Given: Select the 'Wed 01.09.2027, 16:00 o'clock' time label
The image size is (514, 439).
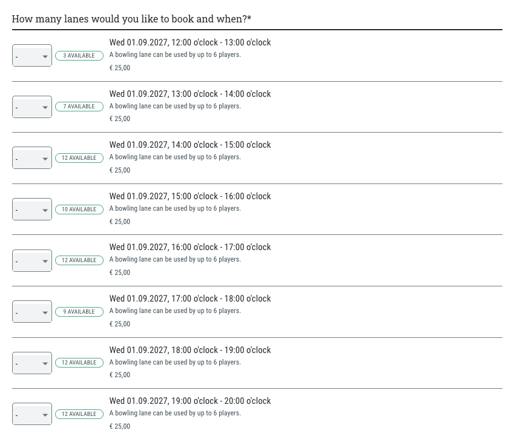Looking at the screenshot, I should point(189,246).
